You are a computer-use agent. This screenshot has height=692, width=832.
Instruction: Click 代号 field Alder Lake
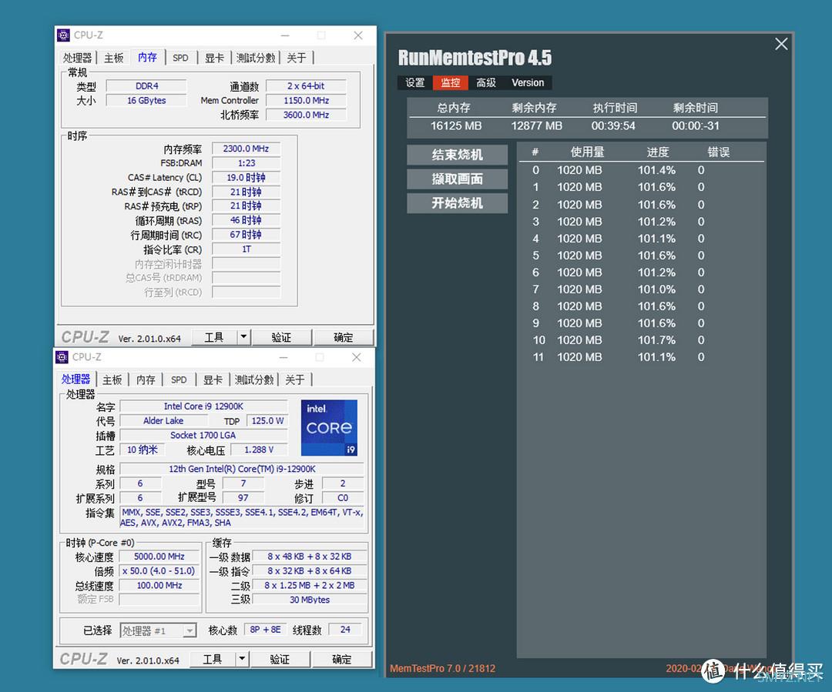click(x=163, y=420)
